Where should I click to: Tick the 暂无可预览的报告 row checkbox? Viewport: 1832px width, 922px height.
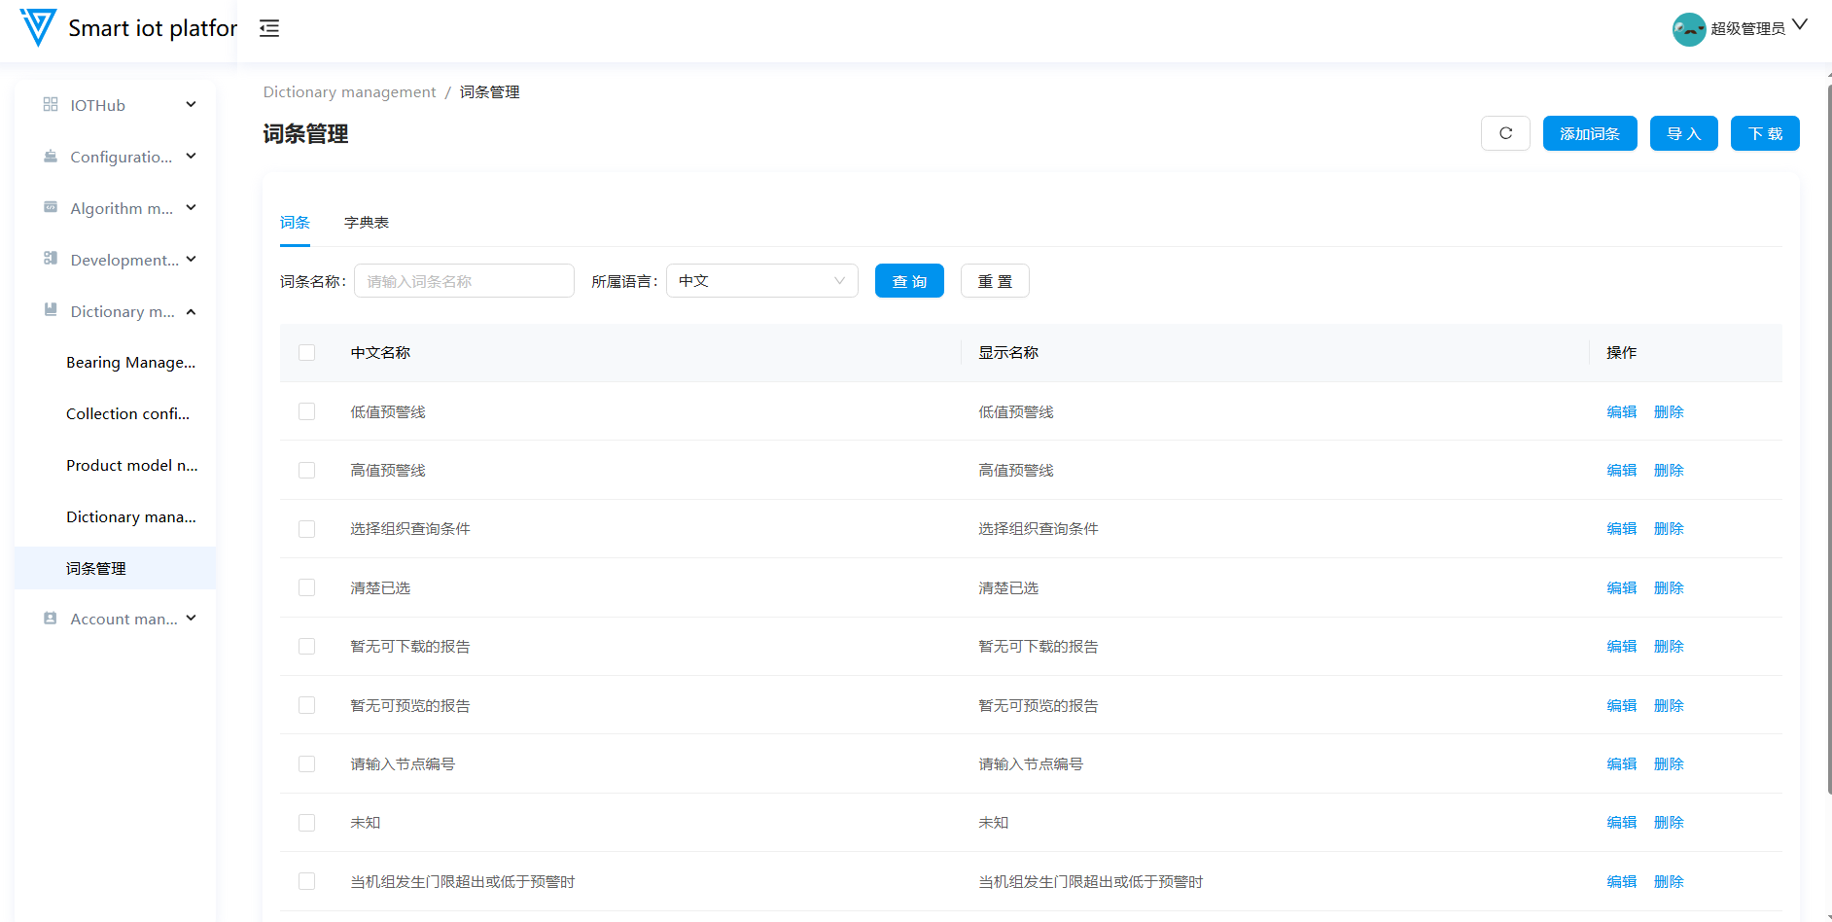pos(306,705)
